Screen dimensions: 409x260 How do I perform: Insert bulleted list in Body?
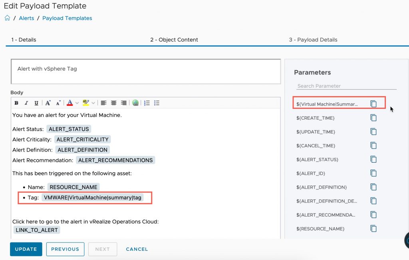[157, 103]
